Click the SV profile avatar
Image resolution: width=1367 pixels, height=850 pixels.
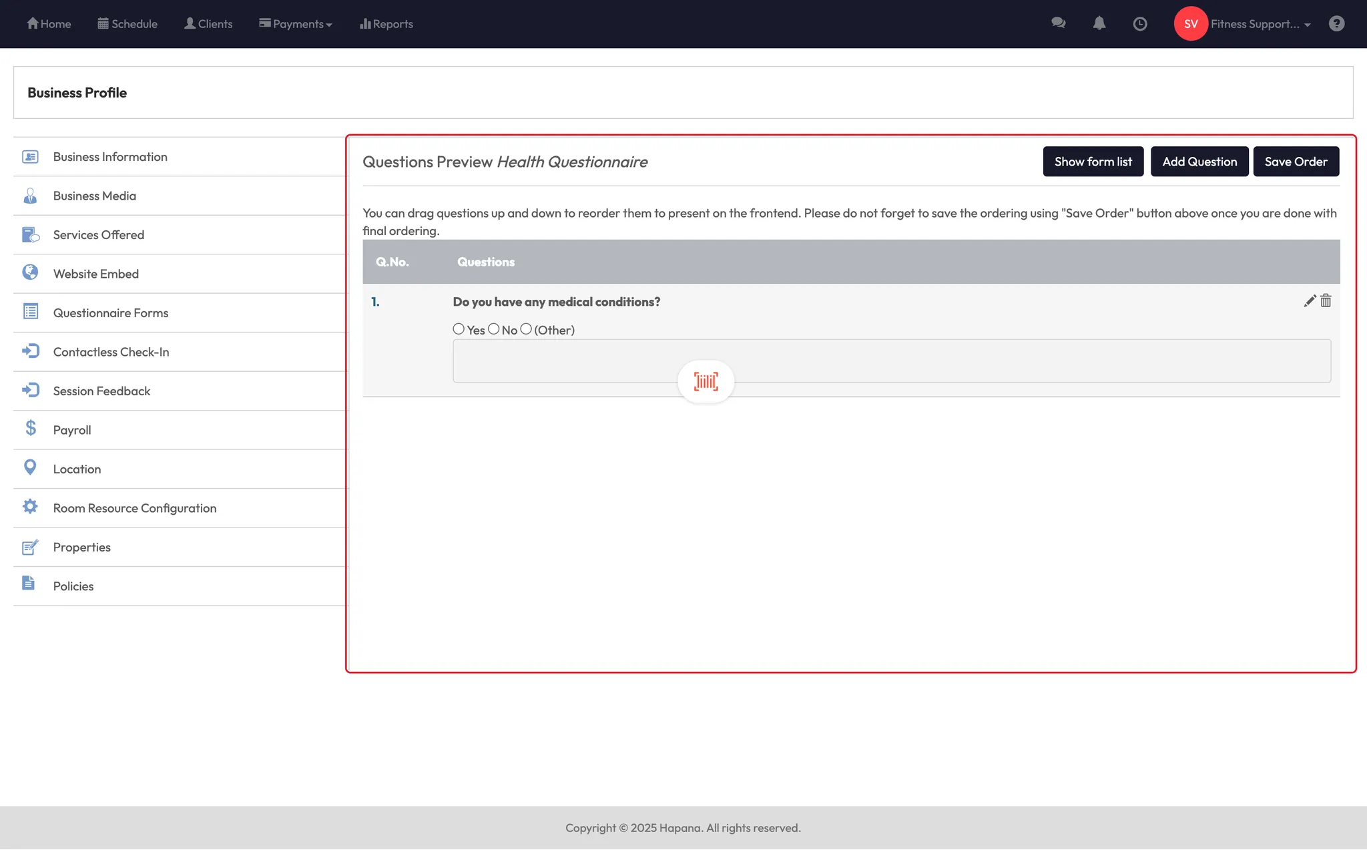tap(1191, 24)
